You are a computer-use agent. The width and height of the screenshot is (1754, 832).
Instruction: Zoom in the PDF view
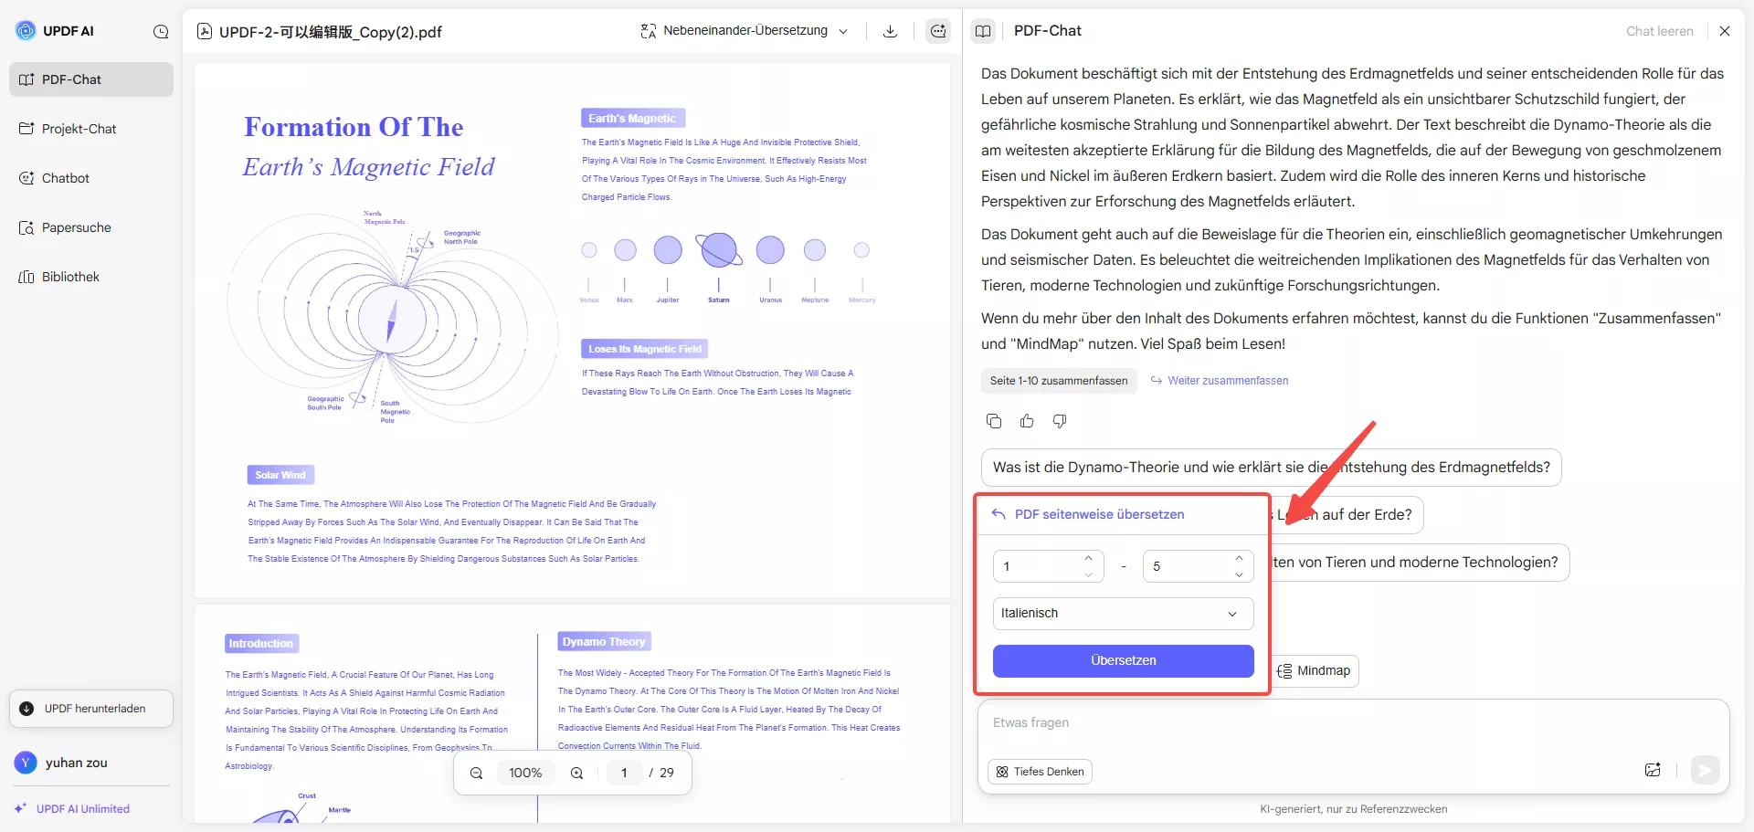[x=576, y=773]
